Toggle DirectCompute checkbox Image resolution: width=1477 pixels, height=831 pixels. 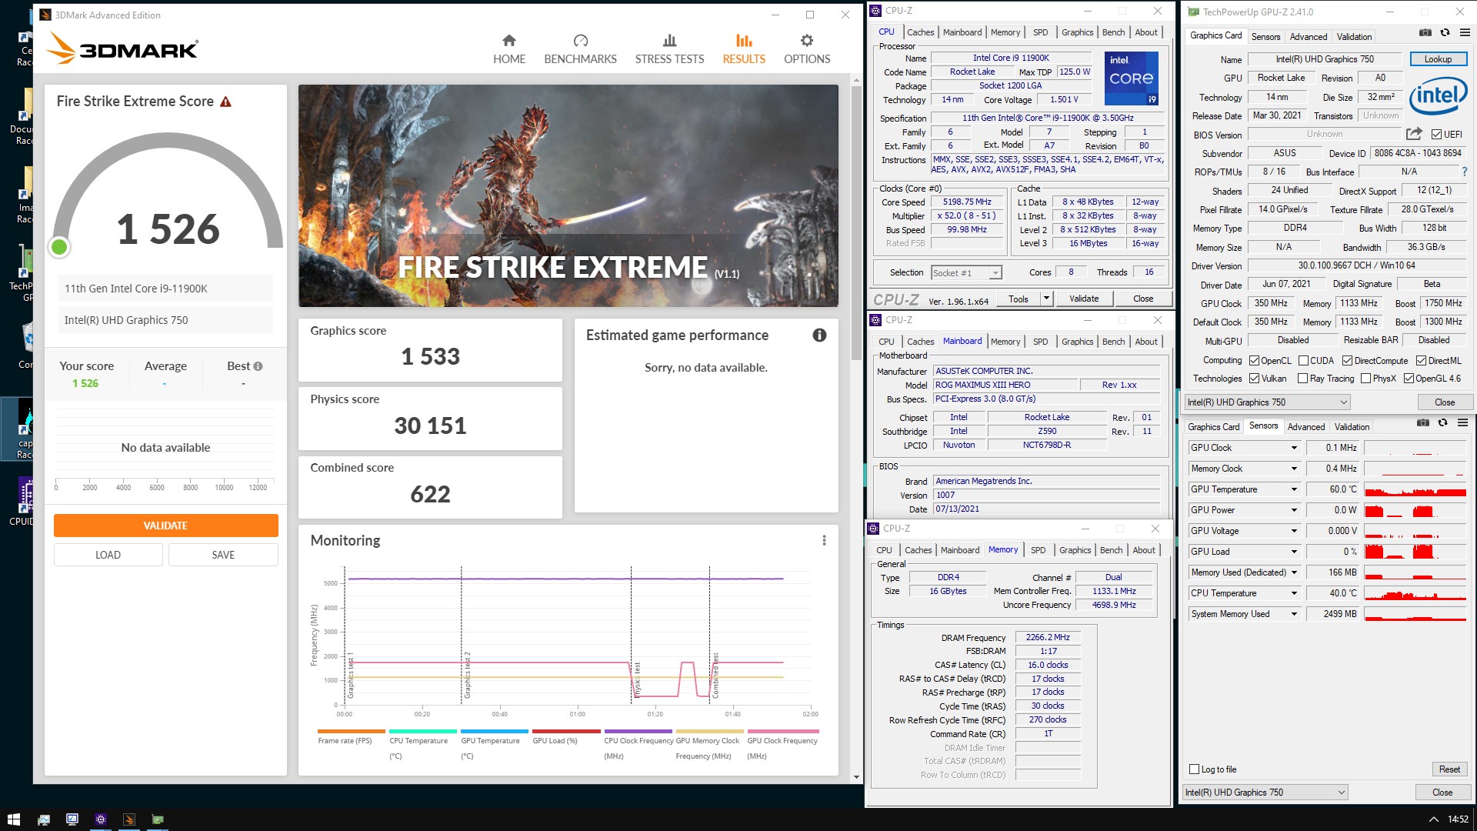click(x=1347, y=361)
